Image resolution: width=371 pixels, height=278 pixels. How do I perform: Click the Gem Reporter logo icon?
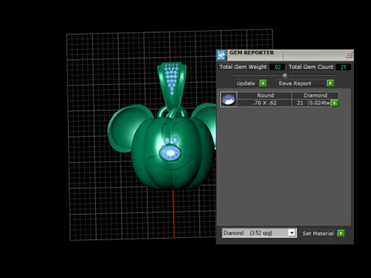221,55
